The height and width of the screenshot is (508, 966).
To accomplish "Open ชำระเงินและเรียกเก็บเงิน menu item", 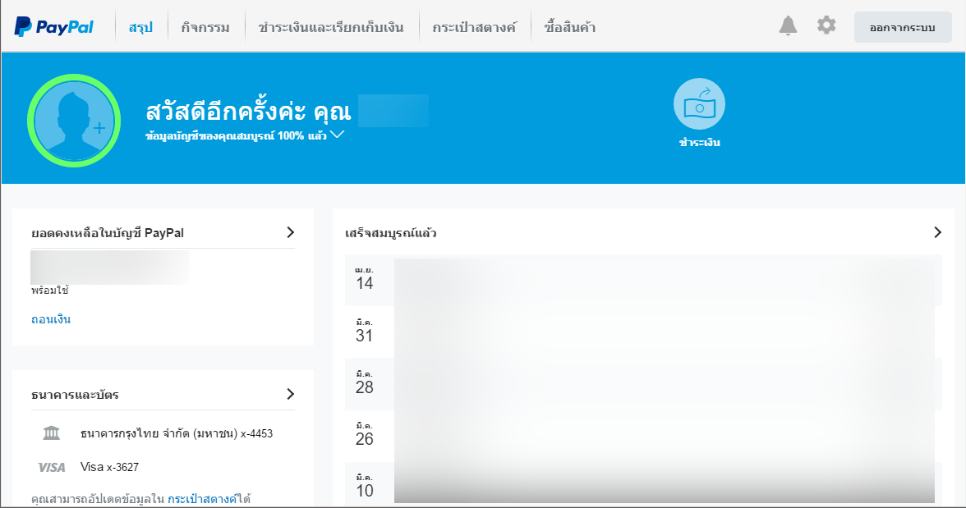I will coord(331,27).
